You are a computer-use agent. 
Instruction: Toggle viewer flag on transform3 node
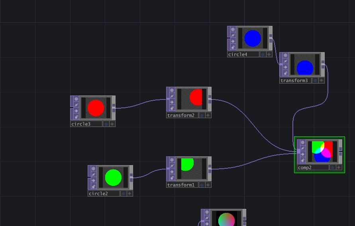click(x=285, y=55)
